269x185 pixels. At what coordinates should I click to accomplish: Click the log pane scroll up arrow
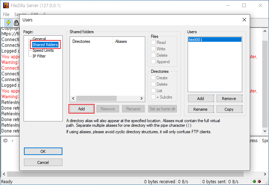coord(265,31)
